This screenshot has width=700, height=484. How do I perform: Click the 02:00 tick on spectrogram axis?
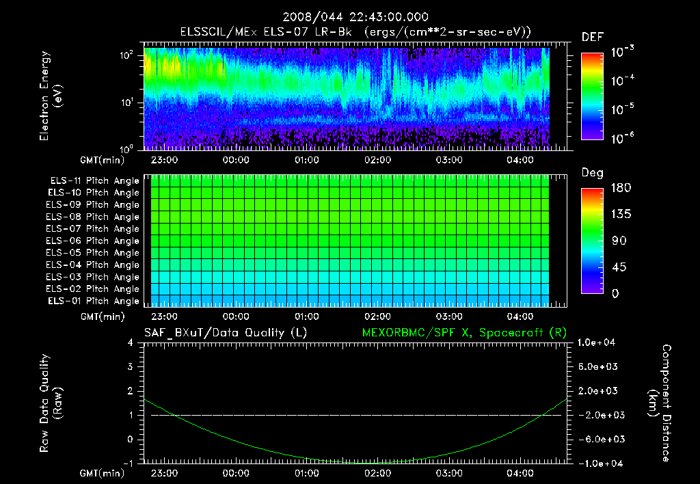(377, 160)
